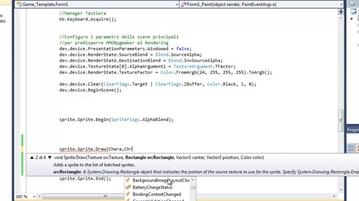
Task: Show next Sprite.Draw overload with down arrow
Action: 50,157
